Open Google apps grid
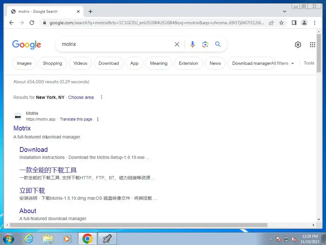The width and height of the screenshot is (326, 245). pos(313,45)
